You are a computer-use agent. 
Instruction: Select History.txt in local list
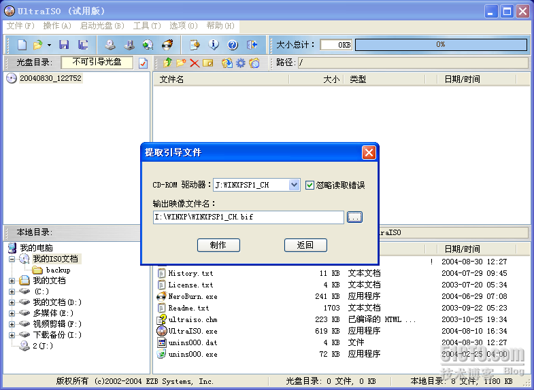coord(190,273)
